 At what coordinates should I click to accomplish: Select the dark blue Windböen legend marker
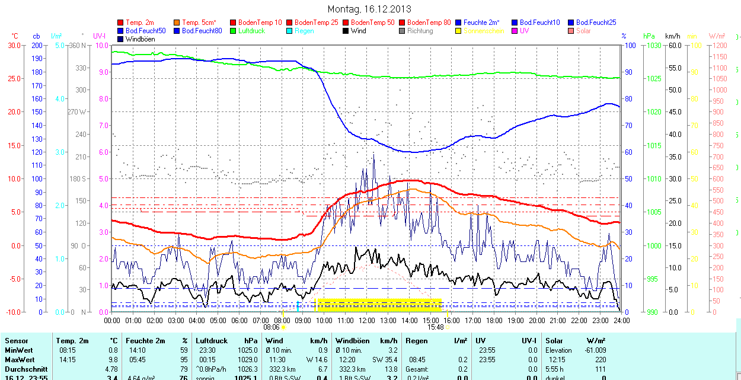pyautogui.click(x=121, y=39)
